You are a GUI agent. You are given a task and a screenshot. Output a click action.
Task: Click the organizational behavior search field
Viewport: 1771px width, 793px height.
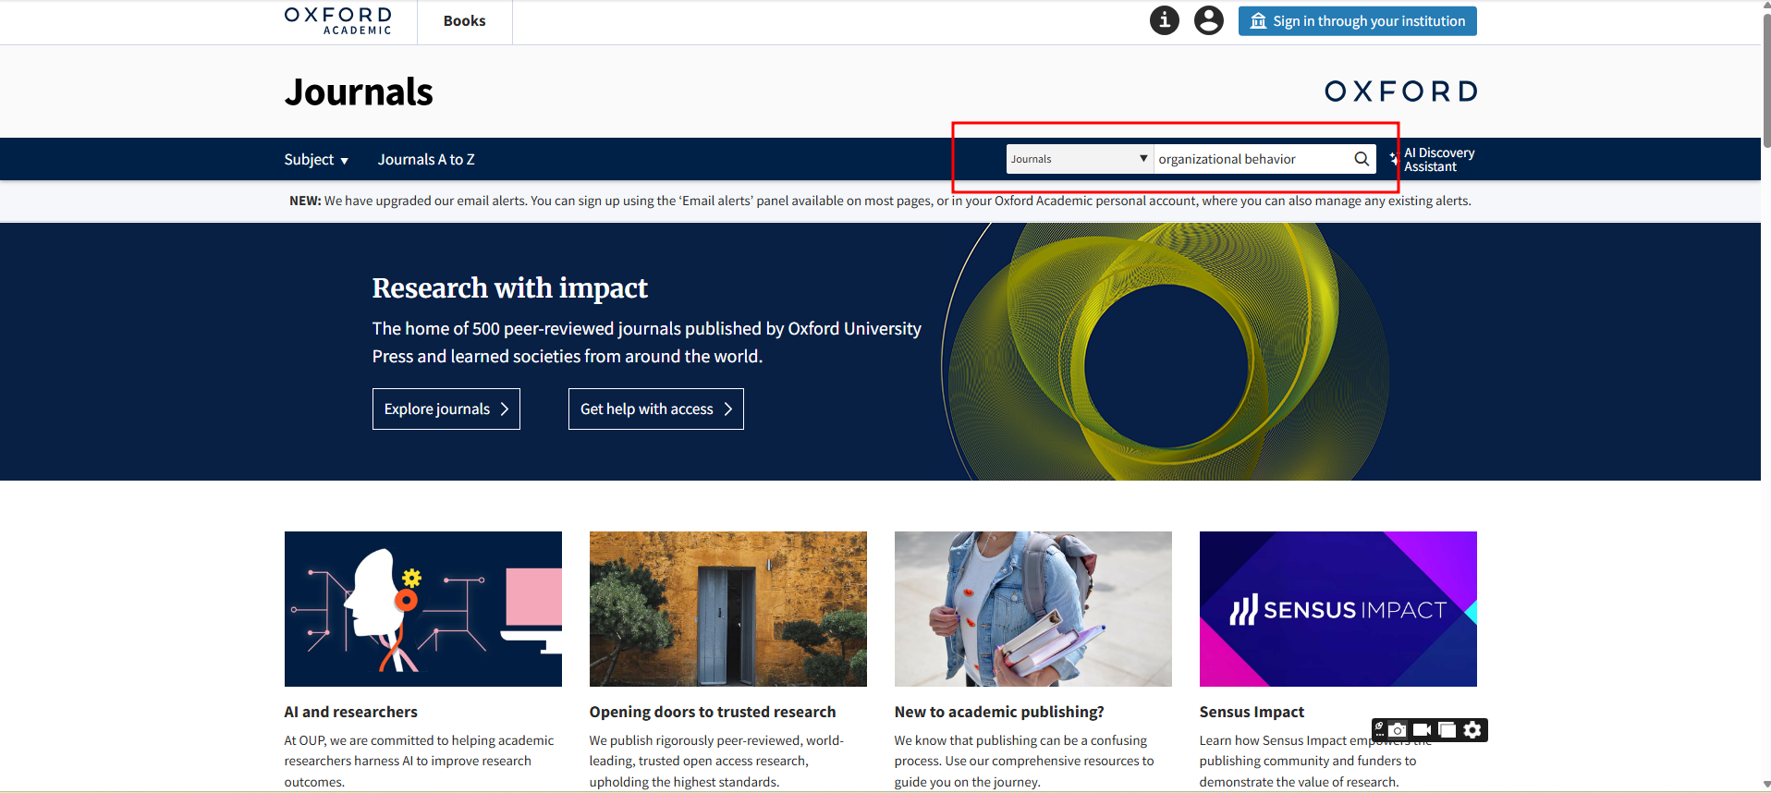click(x=1251, y=159)
